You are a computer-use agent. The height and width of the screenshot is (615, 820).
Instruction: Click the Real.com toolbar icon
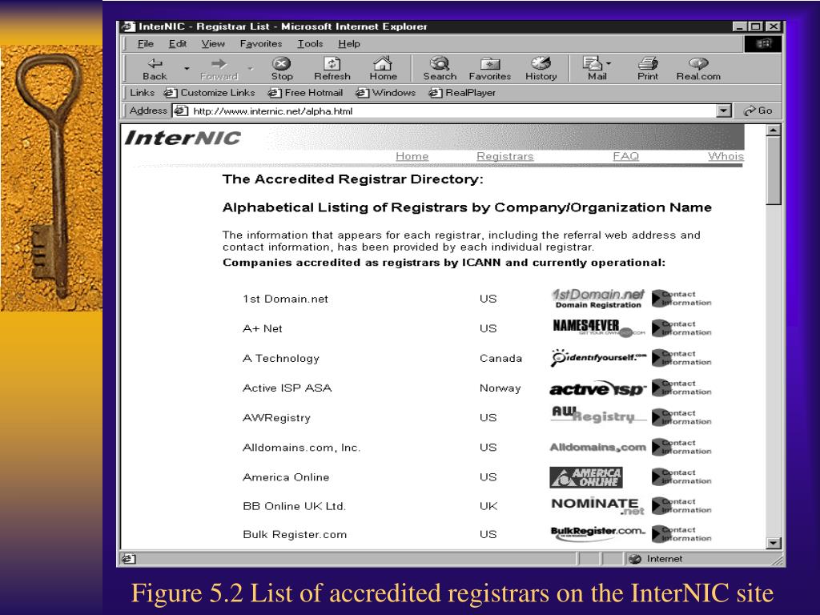point(698,69)
